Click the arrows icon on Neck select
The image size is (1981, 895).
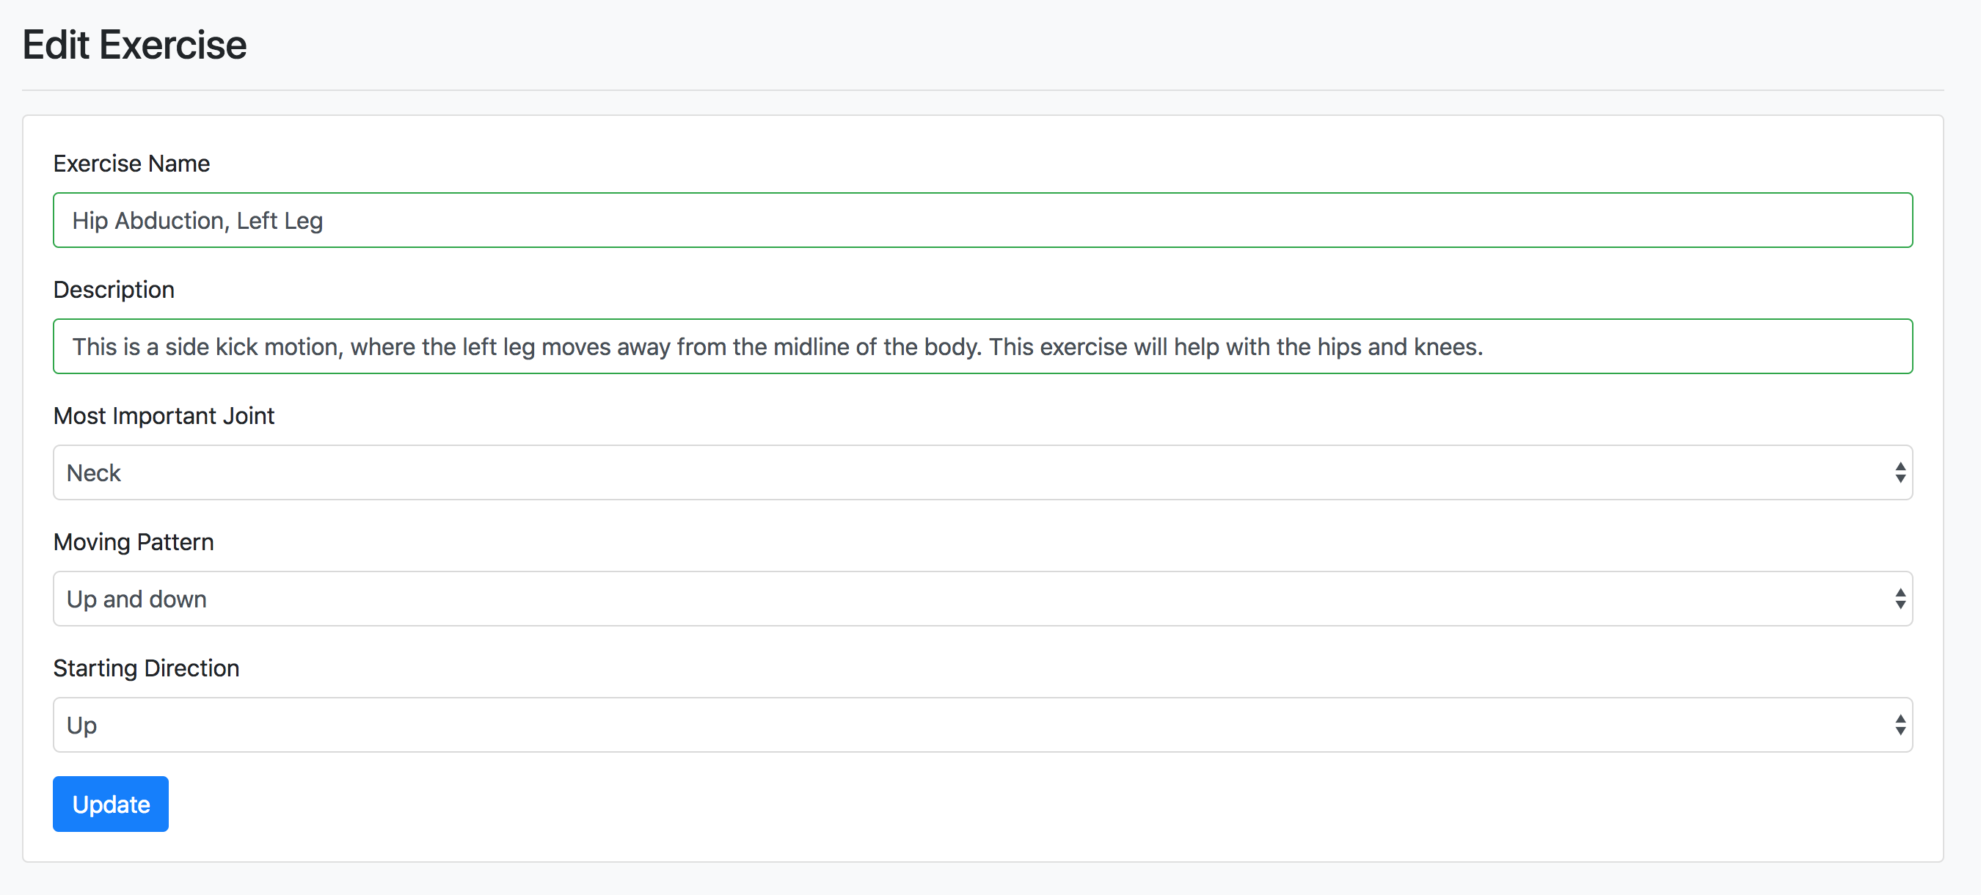[1900, 472]
